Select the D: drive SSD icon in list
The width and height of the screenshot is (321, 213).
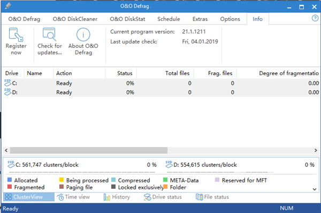coord(7,92)
